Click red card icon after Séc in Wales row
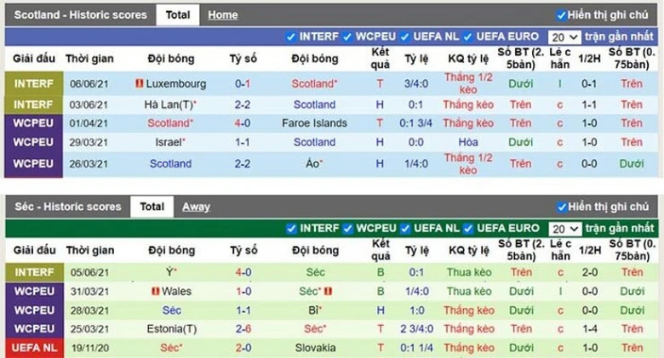 (329, 292)
